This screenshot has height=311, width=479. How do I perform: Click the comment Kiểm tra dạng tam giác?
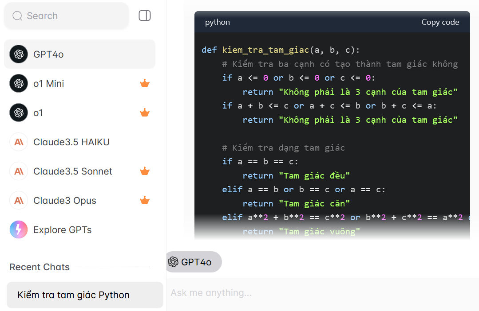pyautogui.click(x=284, y=148)
